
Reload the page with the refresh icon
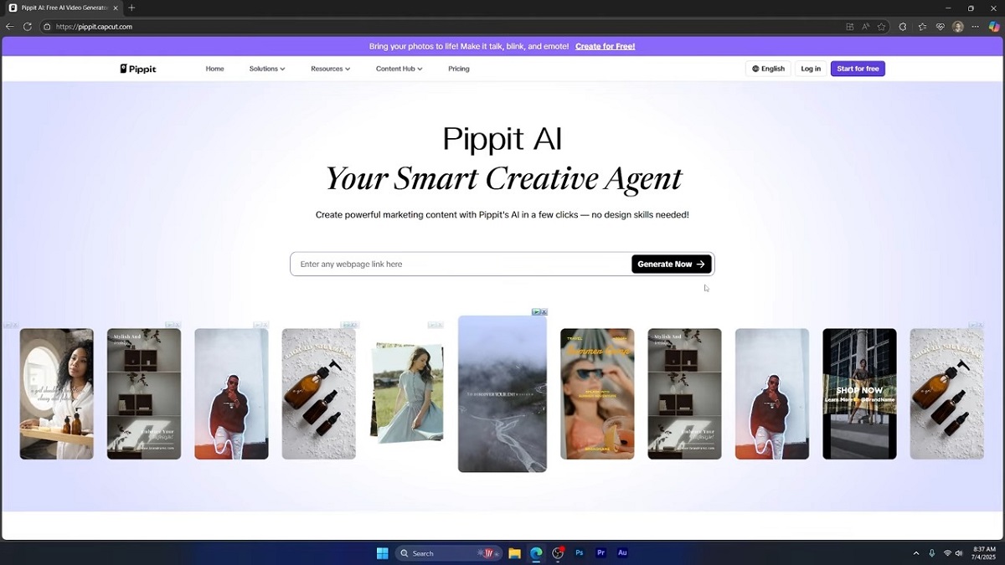pos(28,27)
